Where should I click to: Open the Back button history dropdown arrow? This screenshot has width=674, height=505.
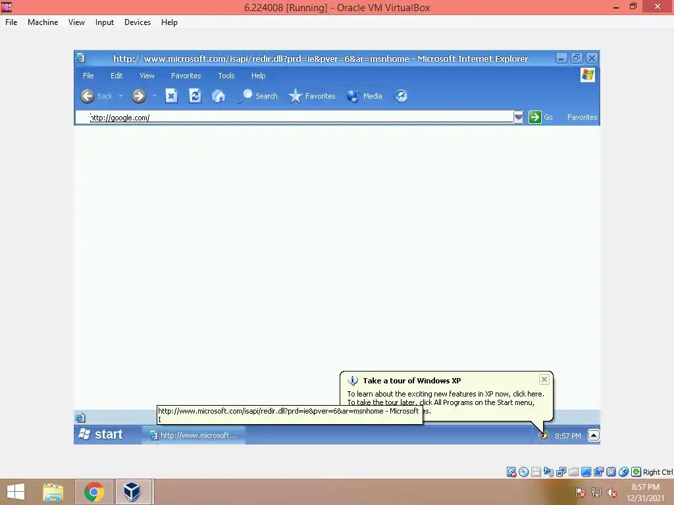click(121, 96)
